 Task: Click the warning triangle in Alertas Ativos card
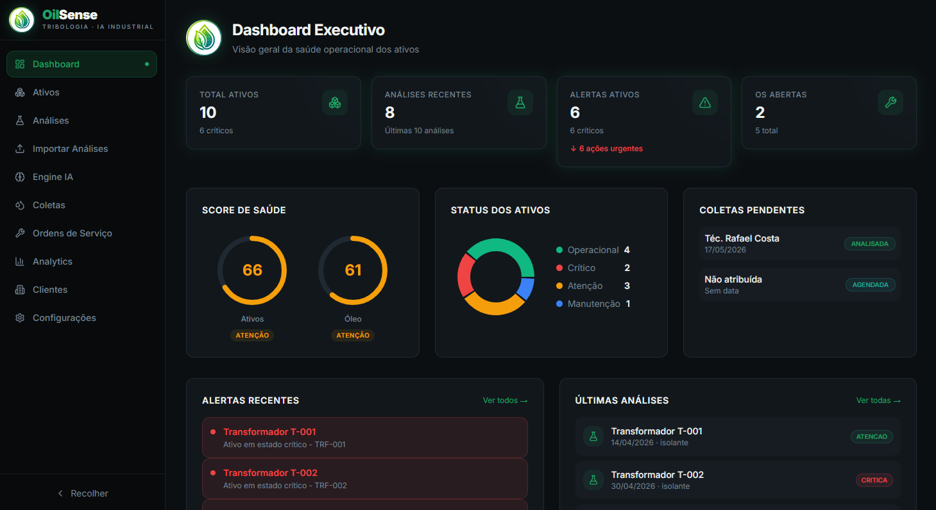point(705,103)
